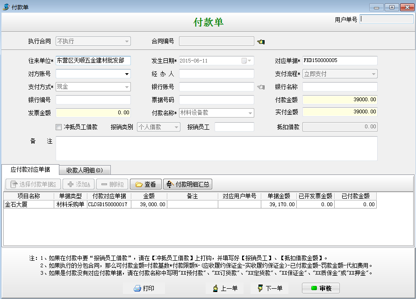Click the 审核 approve button
416x299 pixels.
[321, 288]
